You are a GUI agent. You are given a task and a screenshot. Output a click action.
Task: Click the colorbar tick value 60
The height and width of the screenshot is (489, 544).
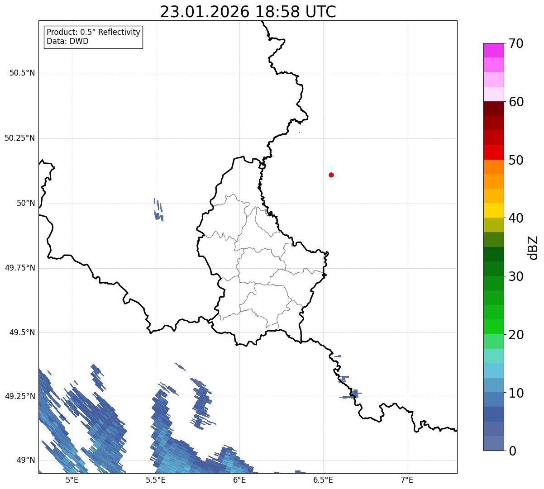[516, 102]
